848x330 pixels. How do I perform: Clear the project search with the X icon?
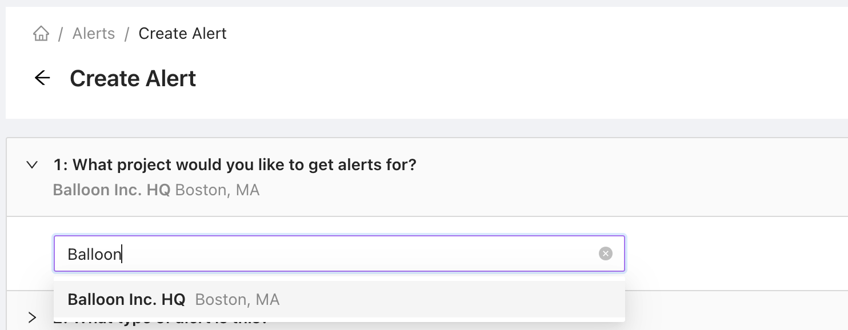[x=605, y=253]
